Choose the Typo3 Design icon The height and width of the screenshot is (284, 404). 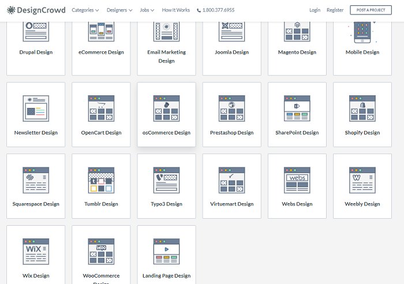point(166,180)
